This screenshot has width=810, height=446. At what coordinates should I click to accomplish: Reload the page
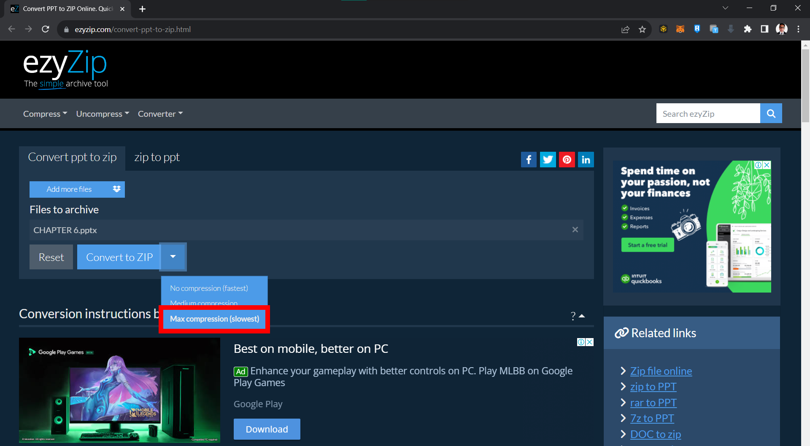click(46, 29)
